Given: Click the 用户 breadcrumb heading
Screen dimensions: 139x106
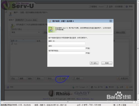Looking at the screenshot, I should [16, 12].
